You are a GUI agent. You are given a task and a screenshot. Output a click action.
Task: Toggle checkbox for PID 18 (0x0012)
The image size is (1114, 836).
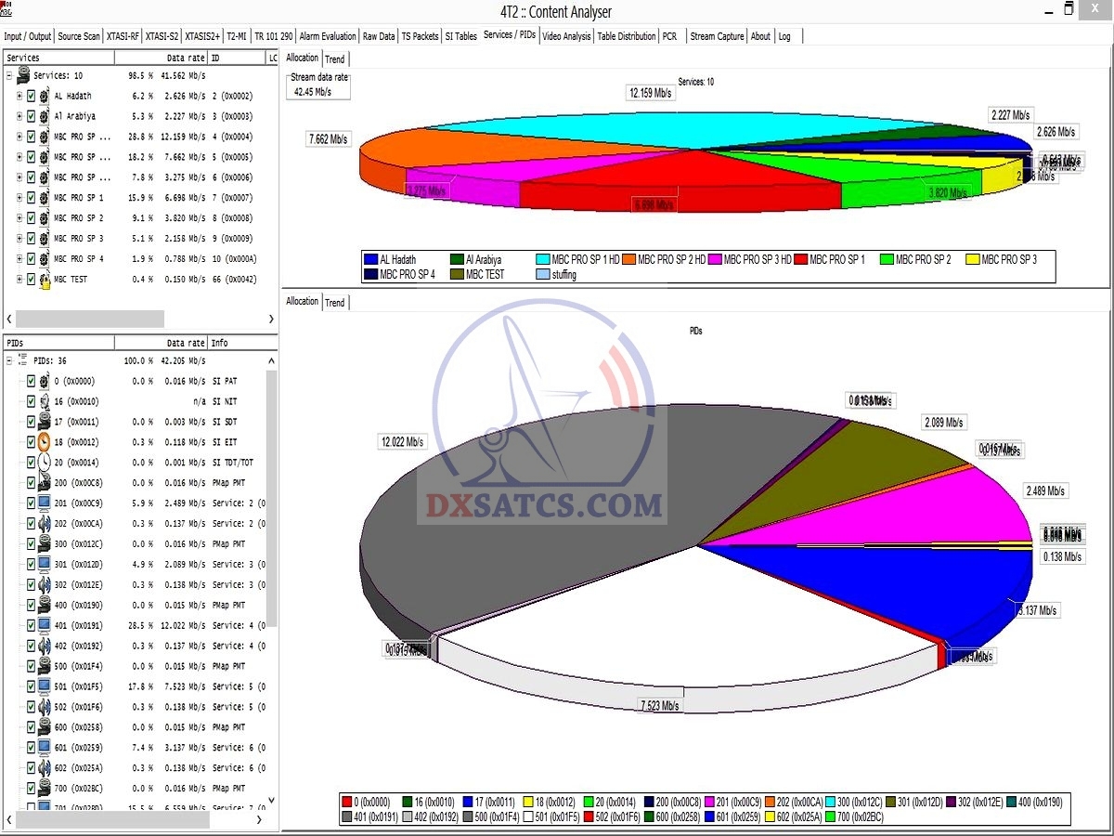pos(31,442)
